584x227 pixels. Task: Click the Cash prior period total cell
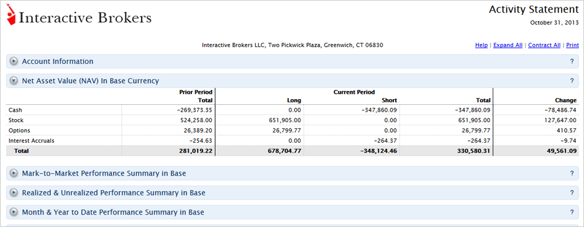click(x=168, y=110)
